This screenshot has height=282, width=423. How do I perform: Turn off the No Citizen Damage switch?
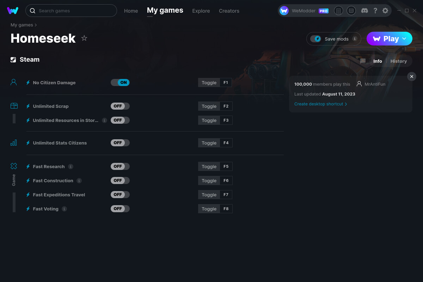pyautogui.click(x=120, y=82)
